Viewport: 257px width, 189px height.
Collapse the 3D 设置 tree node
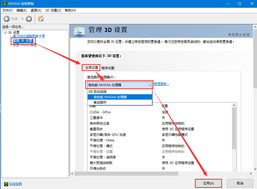pos(5,32)
